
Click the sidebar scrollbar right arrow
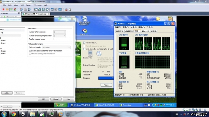tap(19, 106)
